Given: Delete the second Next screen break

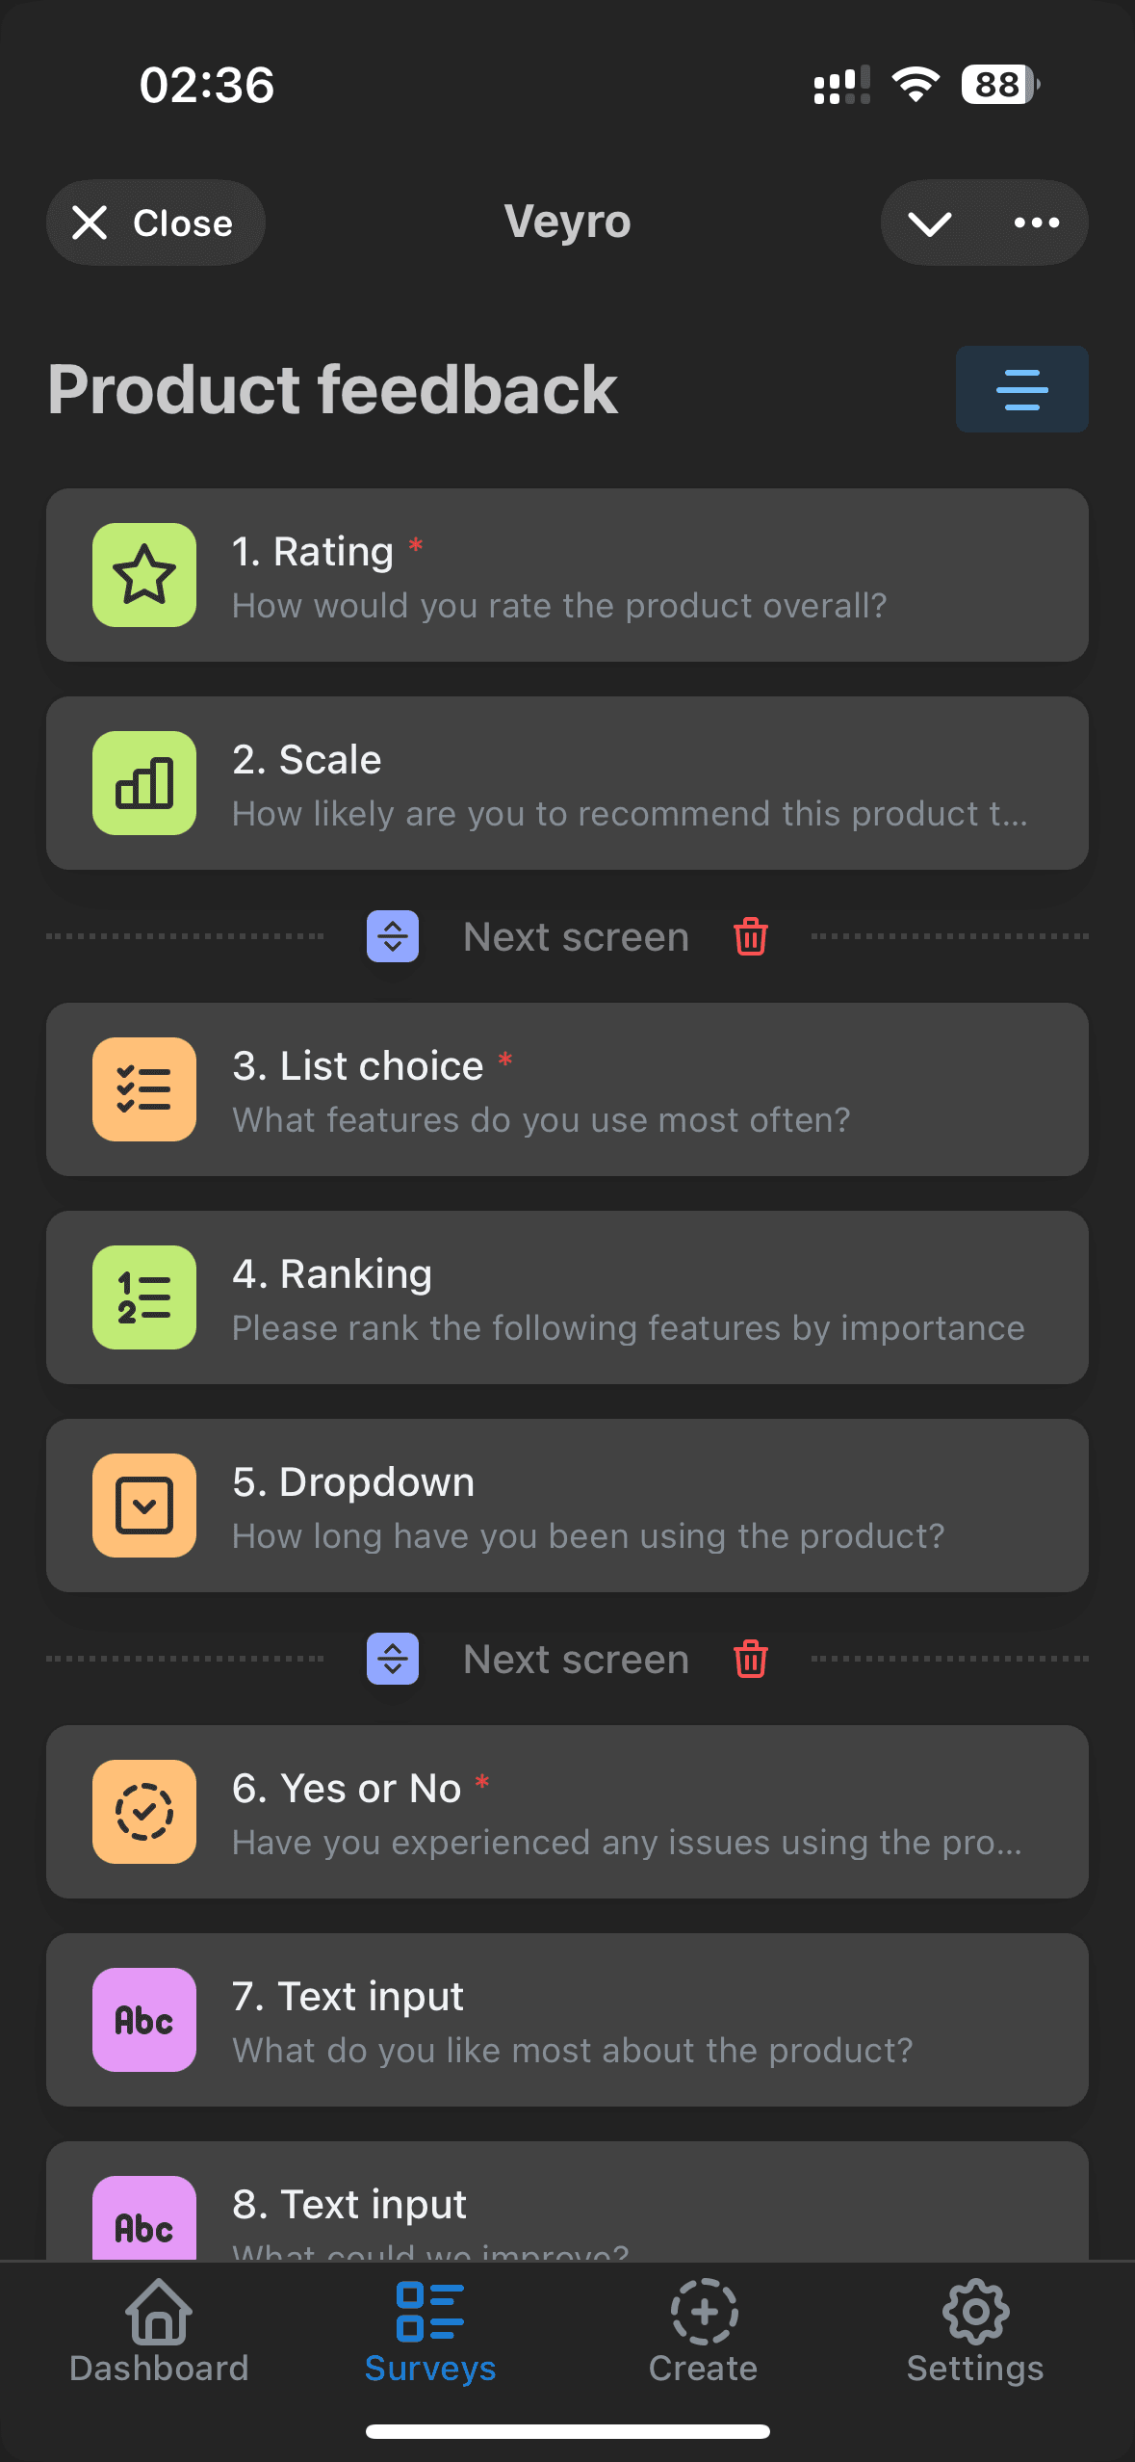Looking at the screenshot, I should 750,1659.
